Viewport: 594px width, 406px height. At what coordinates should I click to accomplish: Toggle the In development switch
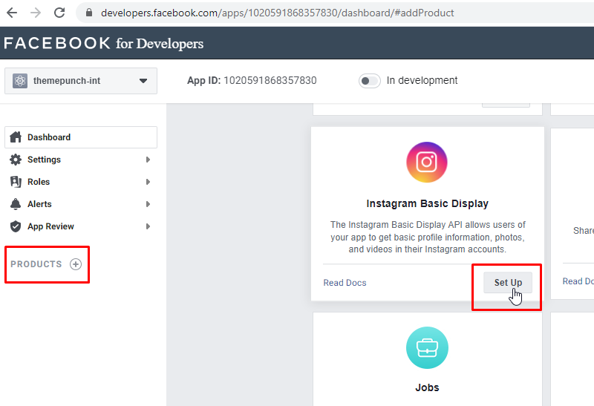coord(369,81)
